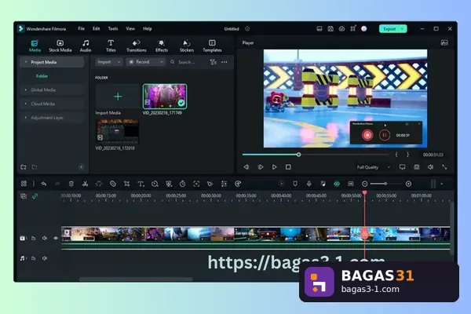Click the Undo arrow in timeline toolbar
The height and width of the screenshot is (314, 471).
[x=44, y=184]
